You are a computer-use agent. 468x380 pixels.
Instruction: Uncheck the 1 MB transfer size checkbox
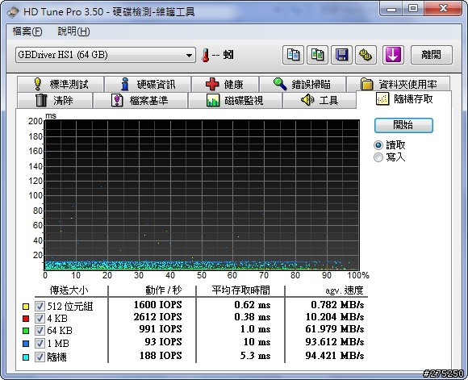[x=40, y=343]
